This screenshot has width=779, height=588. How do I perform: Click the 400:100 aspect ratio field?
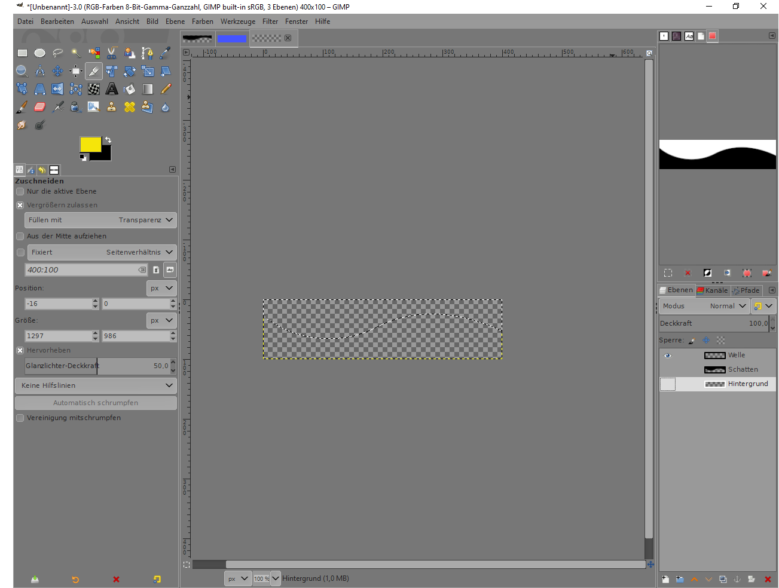click(x=83, y=270)
